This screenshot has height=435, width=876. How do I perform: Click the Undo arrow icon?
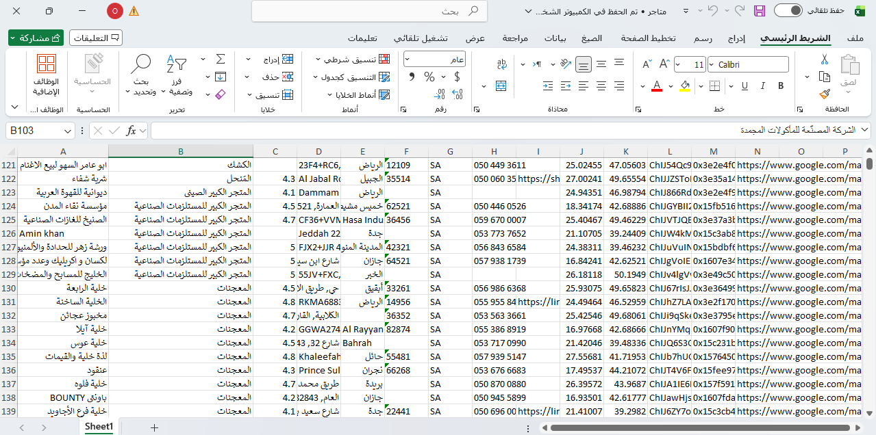[713, 11]
